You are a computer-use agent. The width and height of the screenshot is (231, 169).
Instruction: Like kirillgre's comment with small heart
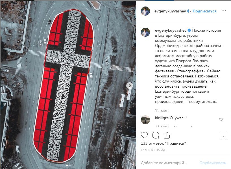click(x=221, y=120)
